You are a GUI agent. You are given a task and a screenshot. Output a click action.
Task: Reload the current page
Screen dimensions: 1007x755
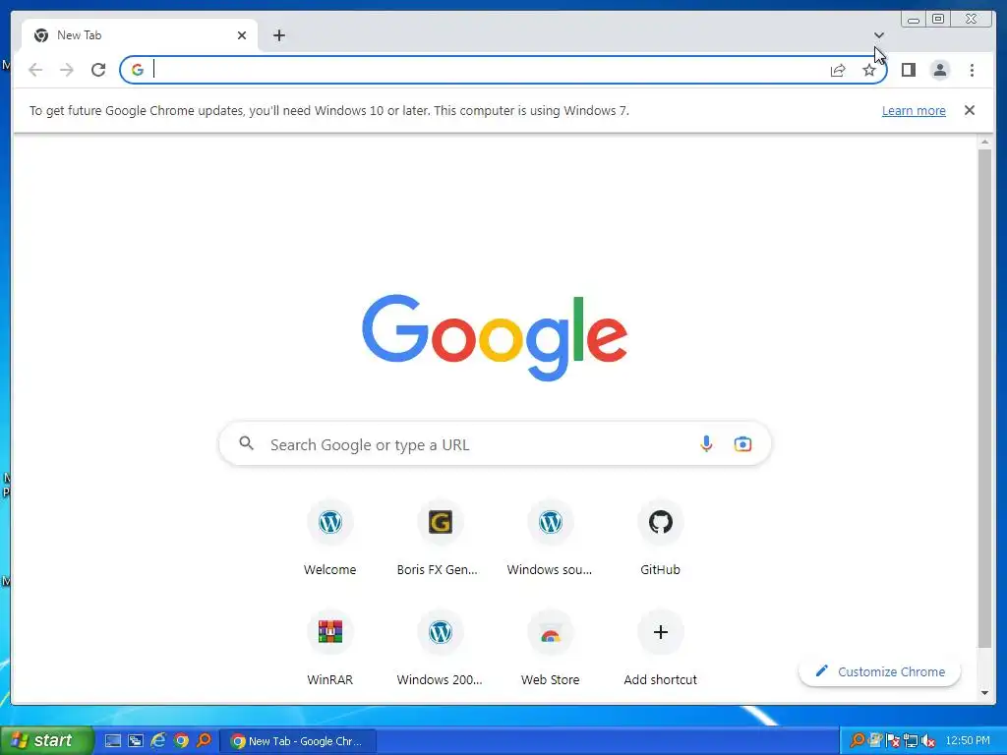click(98, 70)
